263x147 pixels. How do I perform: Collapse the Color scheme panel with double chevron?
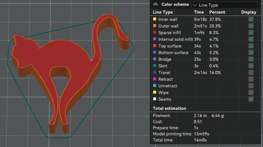coord(155,4)
